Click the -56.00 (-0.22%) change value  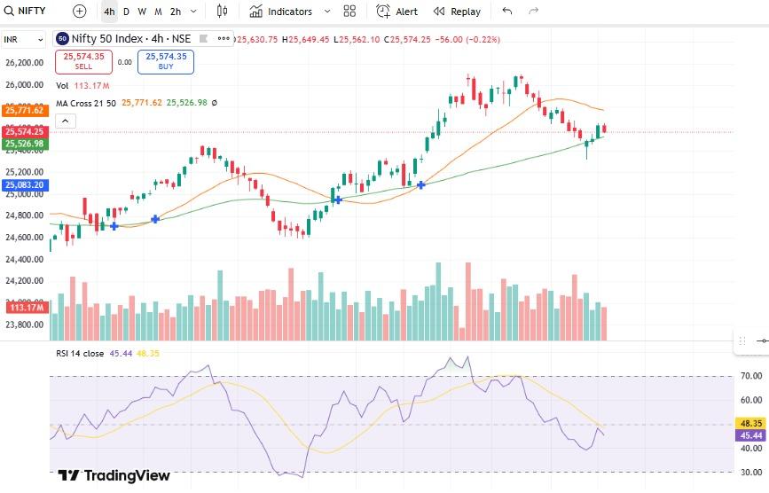point(467,40)
